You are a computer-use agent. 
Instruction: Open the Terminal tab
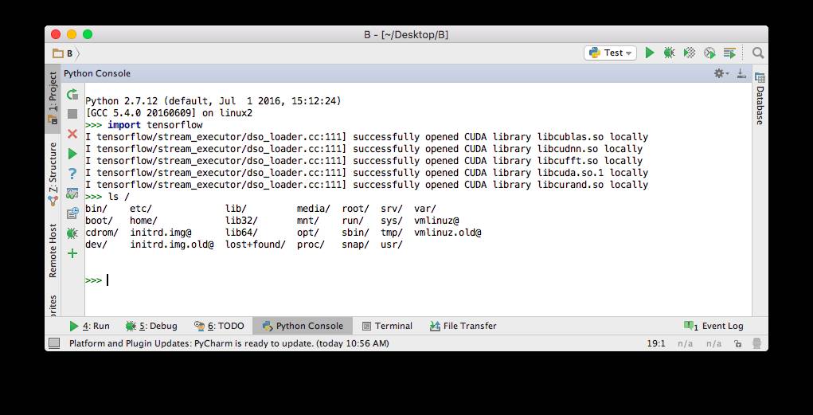pos(387,326)
